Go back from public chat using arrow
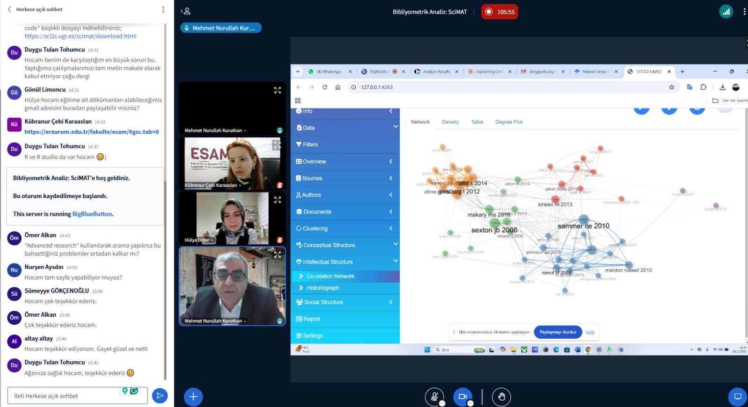The height and width of the screenshot is (407, 748). [9, 9]
